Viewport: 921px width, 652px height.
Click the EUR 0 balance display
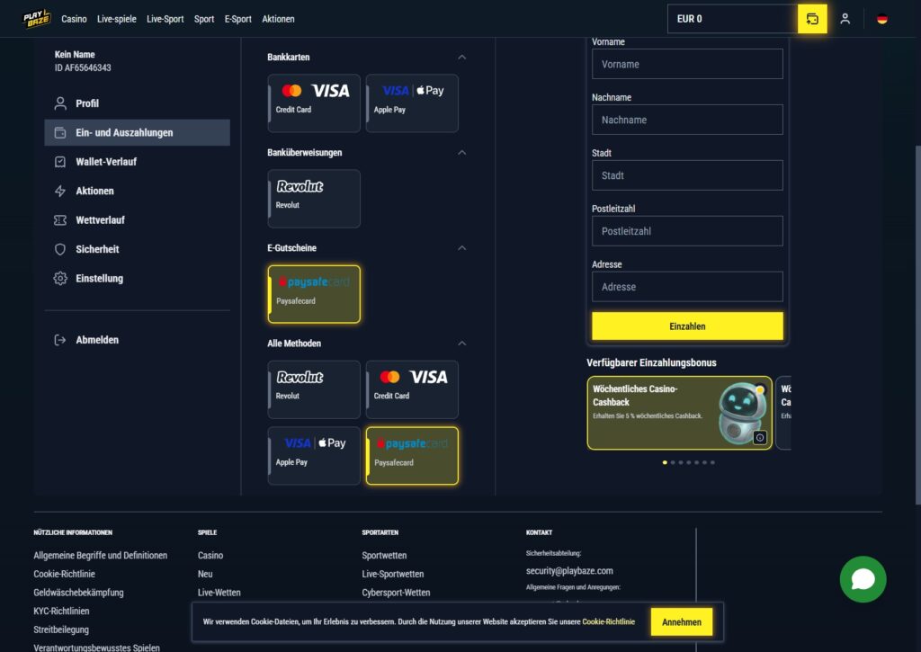tap(732, 19)
